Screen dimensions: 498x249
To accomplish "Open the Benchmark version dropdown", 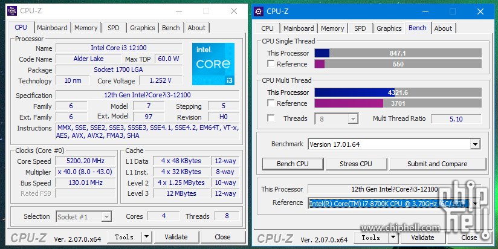I will coord(475,144).
